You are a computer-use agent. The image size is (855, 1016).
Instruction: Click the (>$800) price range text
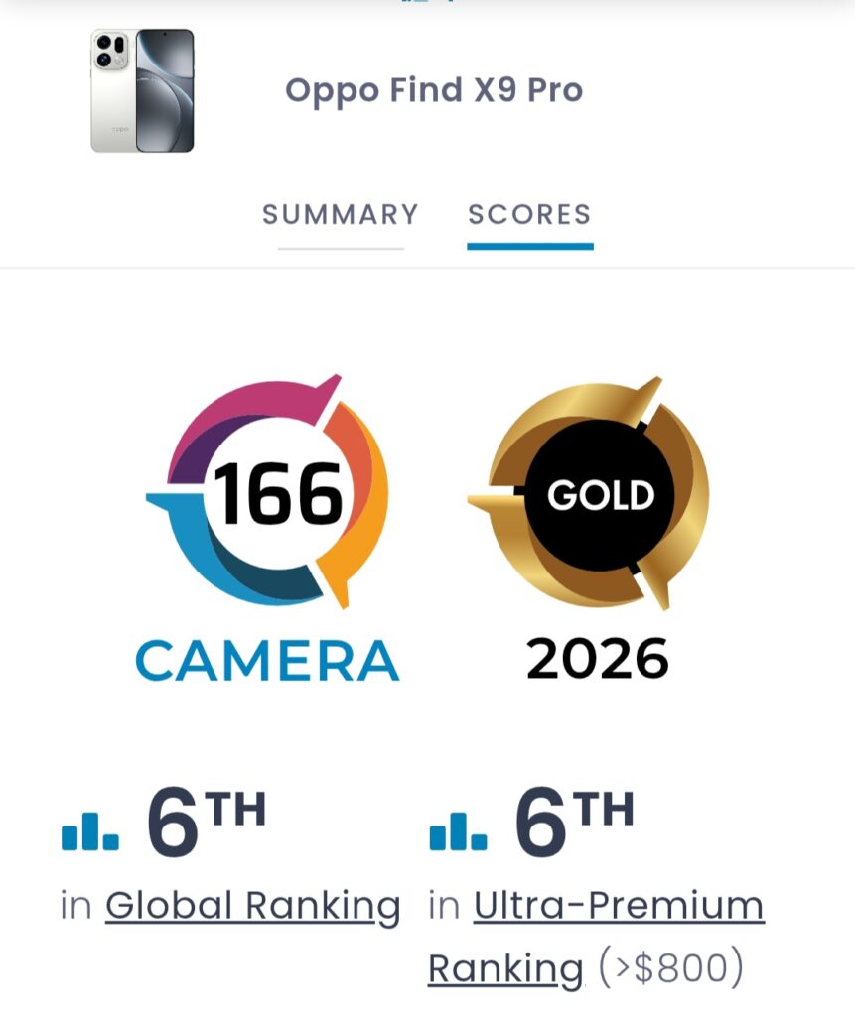pyautogui.click(x=670, y=967)
